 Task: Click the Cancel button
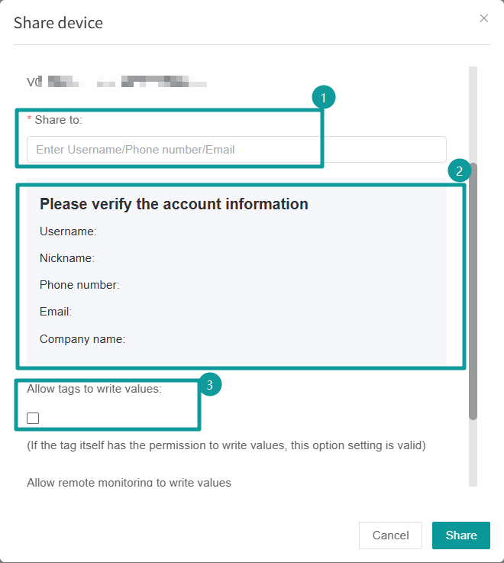coord(390,535)
